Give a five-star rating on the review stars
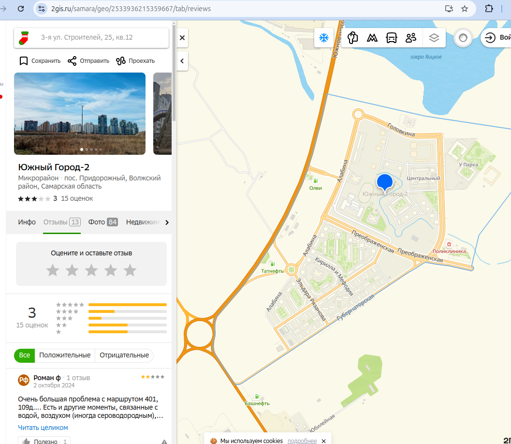Image resolution: width=511 pixels, height=444 pixels. point(130,270)
